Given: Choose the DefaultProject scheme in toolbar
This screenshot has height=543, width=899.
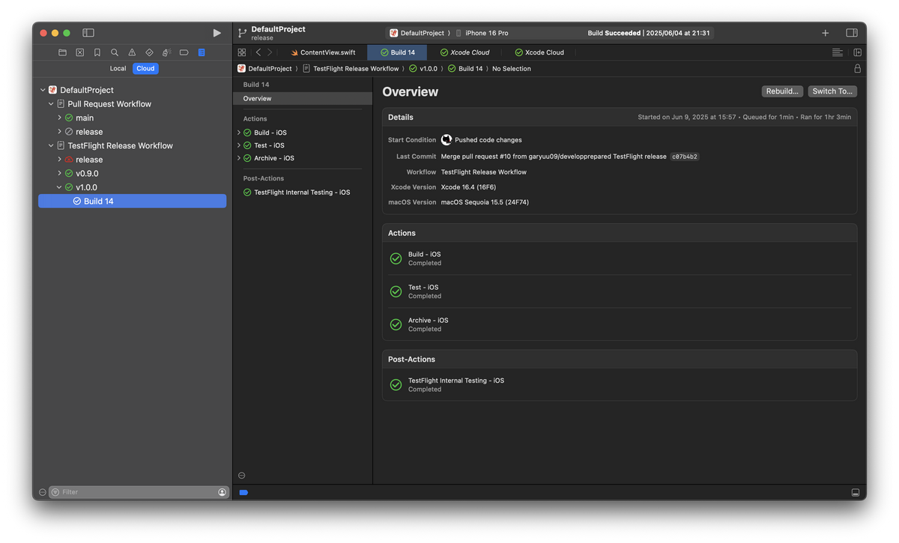Looking at the screenshot, I should (418, 33).
